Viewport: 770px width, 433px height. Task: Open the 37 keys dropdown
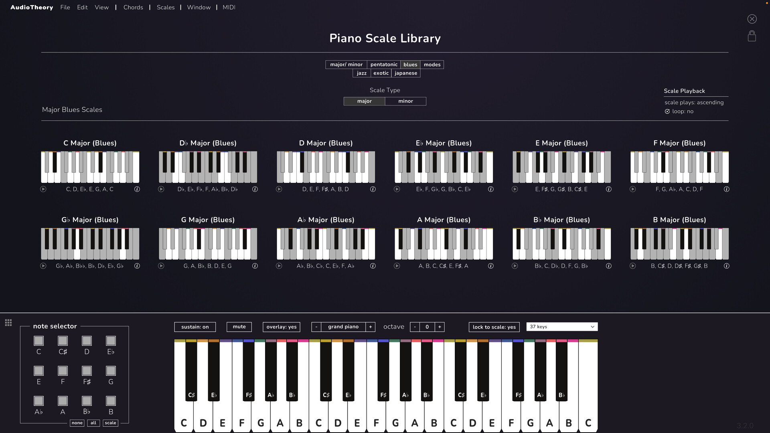pos(562,327)
